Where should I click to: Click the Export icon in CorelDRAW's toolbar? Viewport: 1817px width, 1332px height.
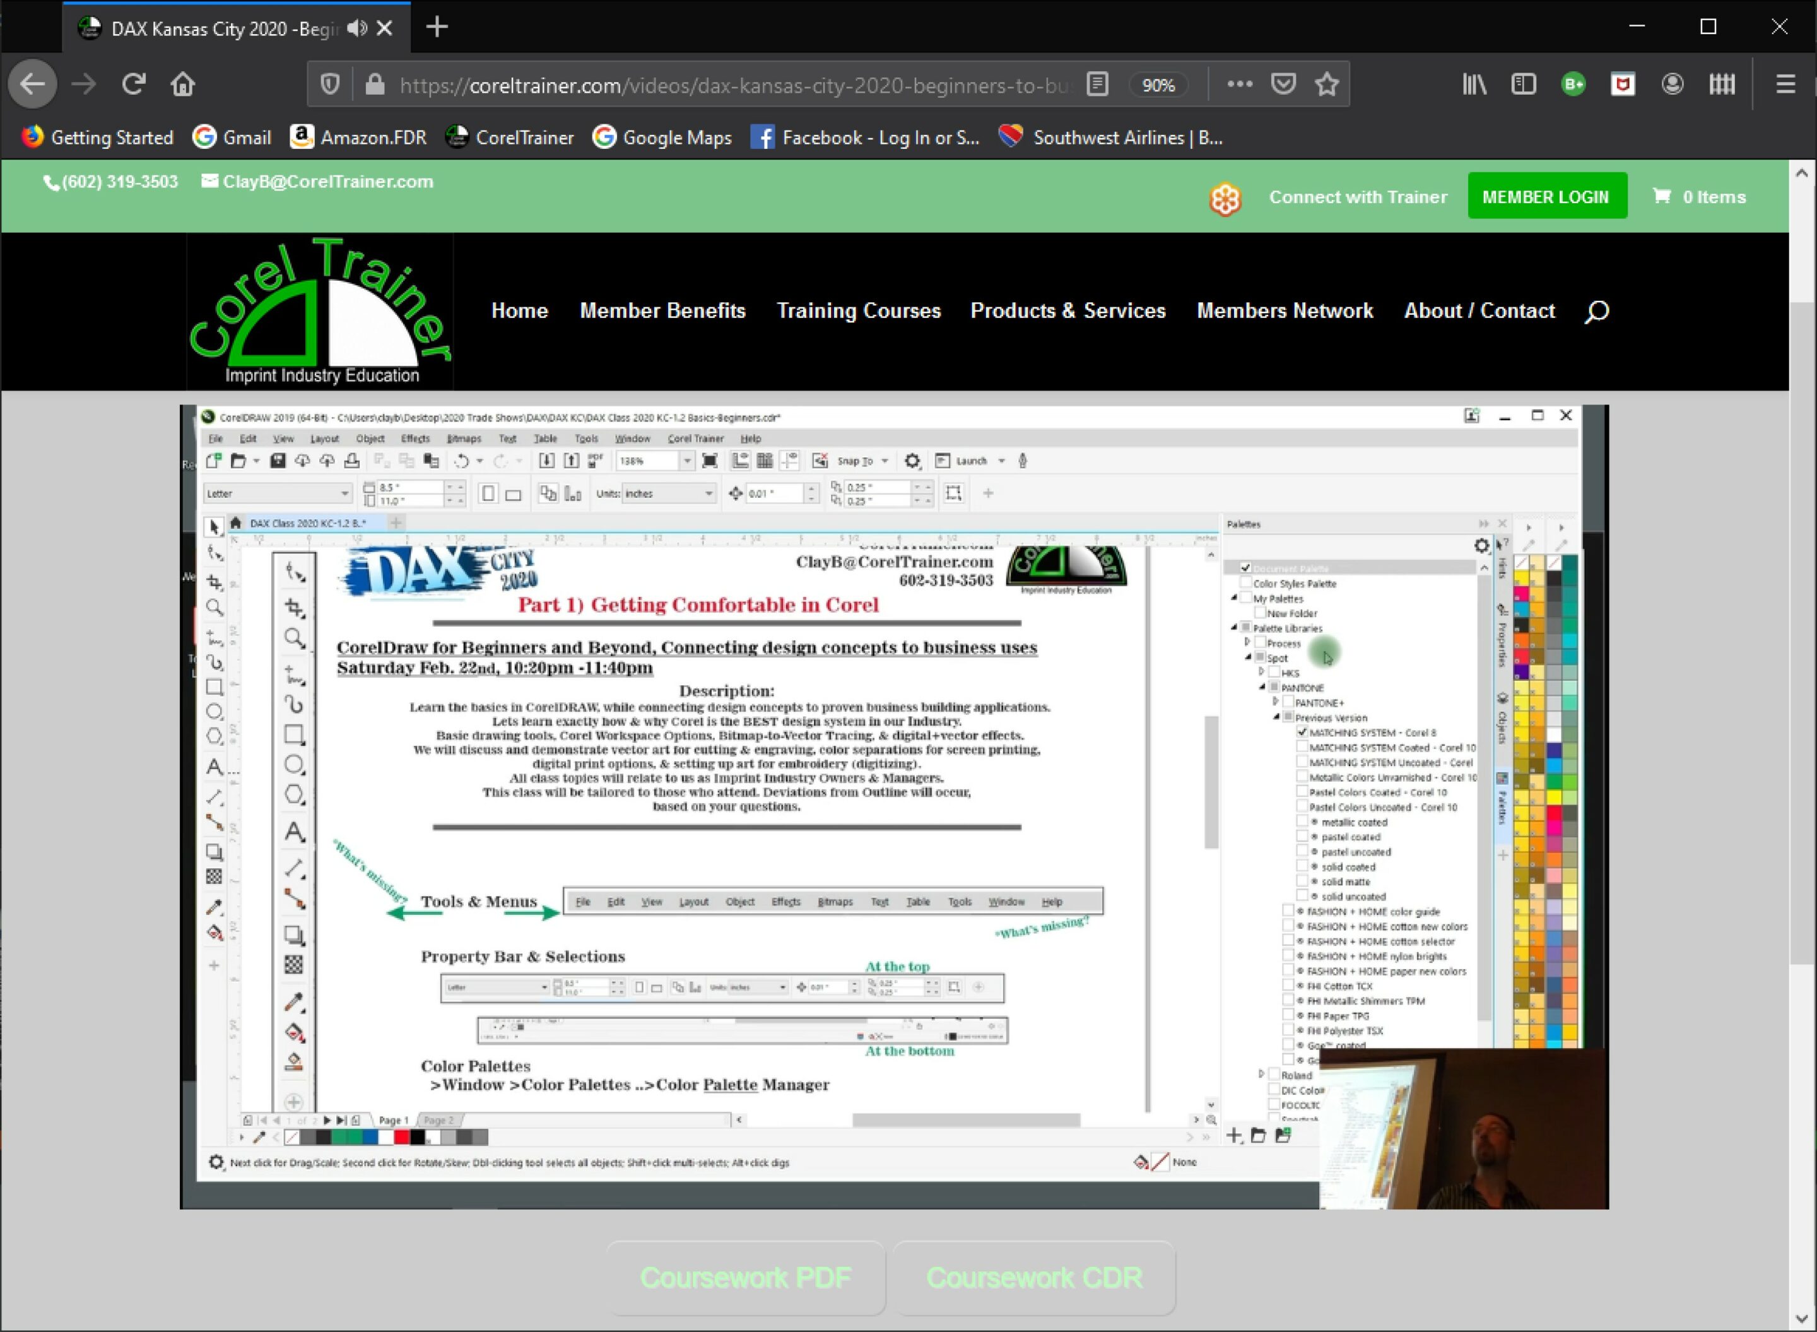click(x=571, y=461)
